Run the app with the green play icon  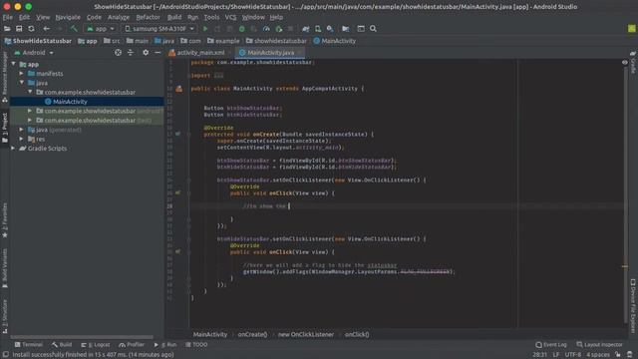pos(205,29)
